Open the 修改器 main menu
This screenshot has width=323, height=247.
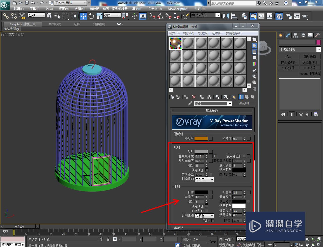[x=95, y=9]
